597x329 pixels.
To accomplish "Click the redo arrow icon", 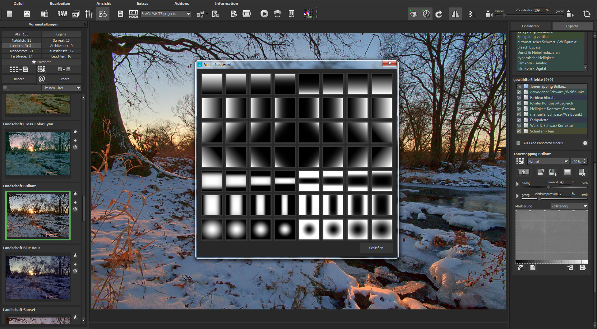I will [439, 14].
